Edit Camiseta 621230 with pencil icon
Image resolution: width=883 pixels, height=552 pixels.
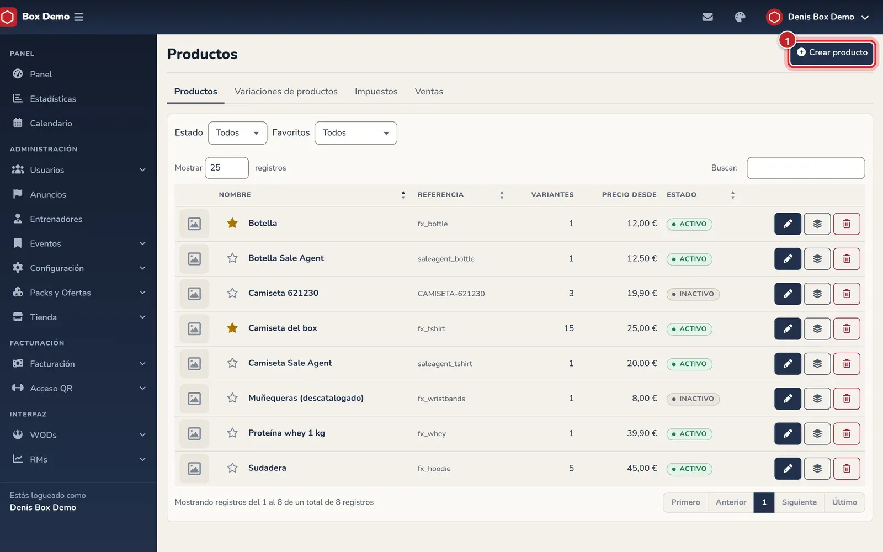(788, 294)
